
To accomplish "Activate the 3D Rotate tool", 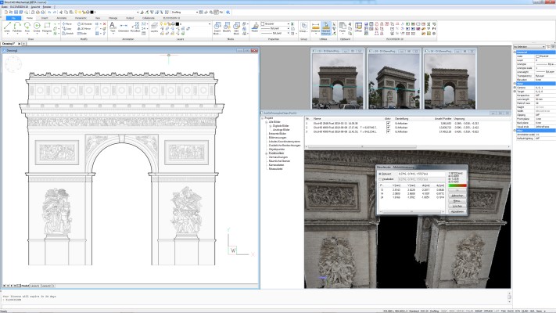I will click(x=85, y=23).
